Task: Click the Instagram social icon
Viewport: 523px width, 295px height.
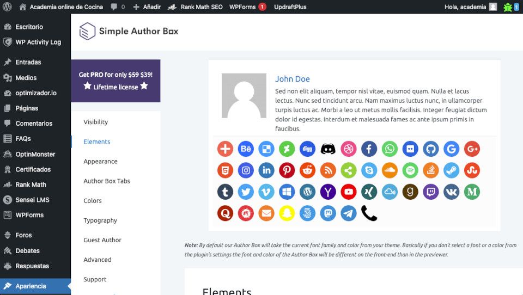Action: (246, 170)
